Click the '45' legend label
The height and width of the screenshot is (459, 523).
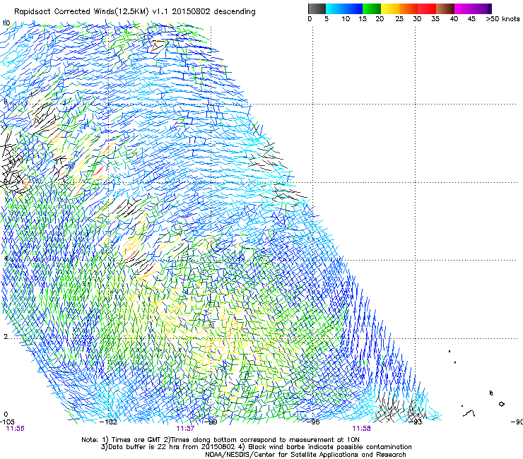[471, 19]
